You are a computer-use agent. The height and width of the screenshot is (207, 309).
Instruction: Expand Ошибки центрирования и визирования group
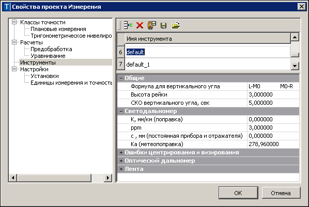point(121,152)
